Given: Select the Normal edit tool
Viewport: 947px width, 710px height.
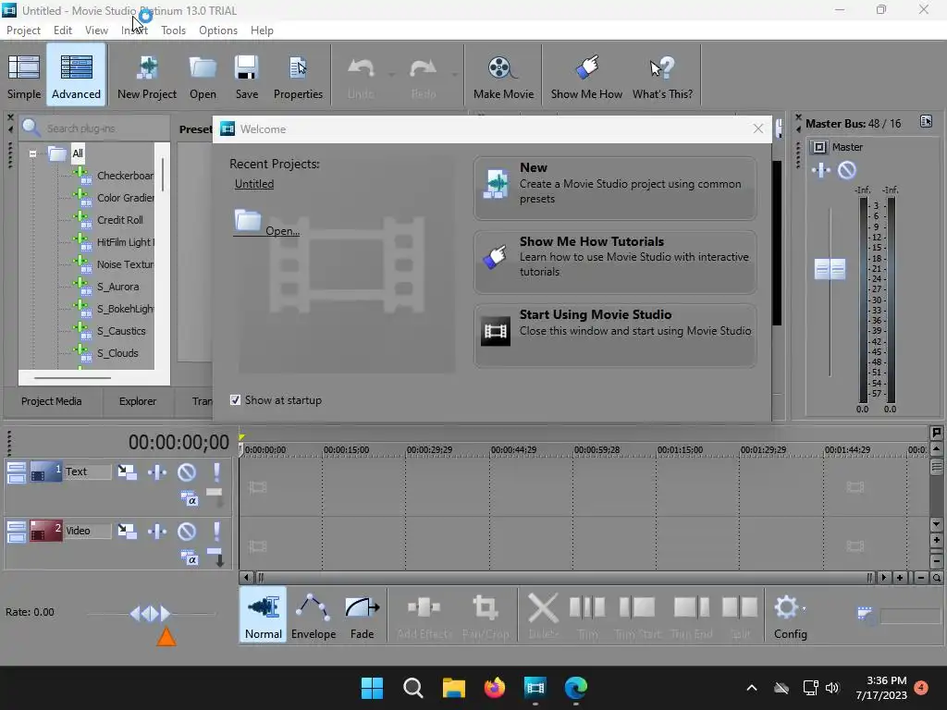Looking at the screenshot, I should tap(264, 616).
